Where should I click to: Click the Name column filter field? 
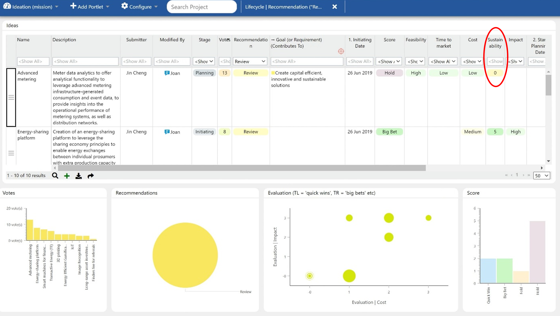click(x=33, y=61)
